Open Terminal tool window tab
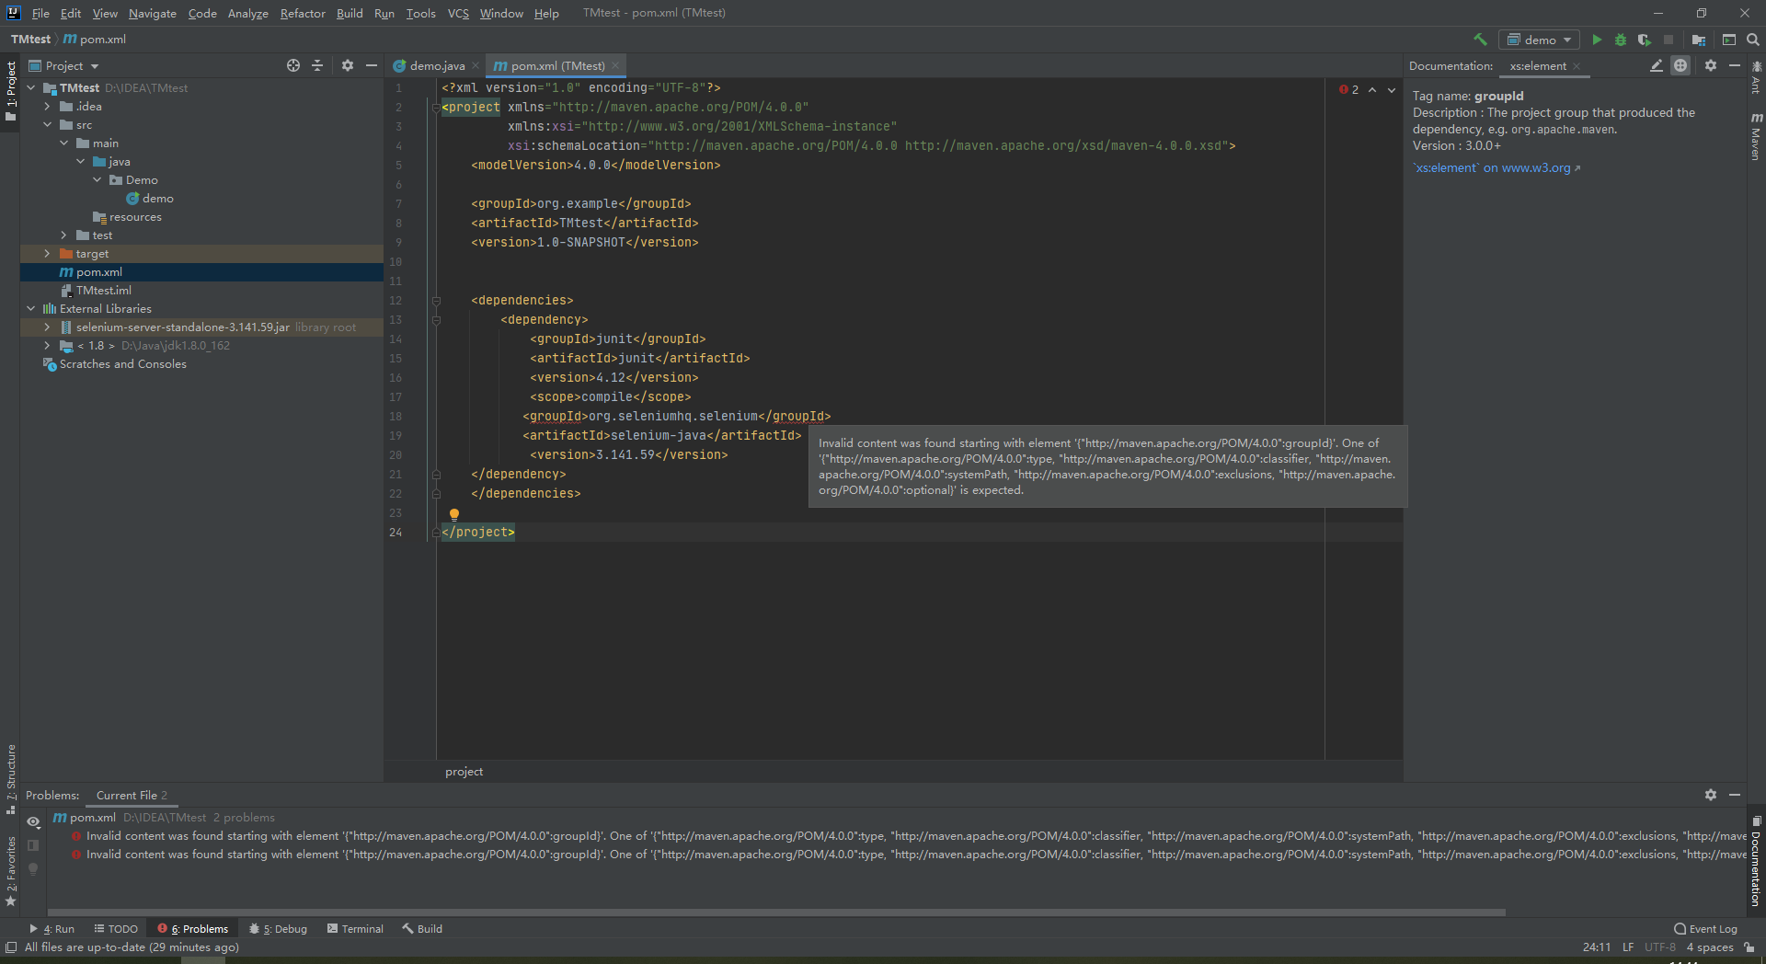 355,928
